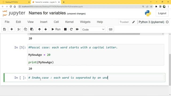Viewport: 171px width, 96px height.
Task: Open the Edit menu
Action: pyautogui.click(x=18, y=22)
